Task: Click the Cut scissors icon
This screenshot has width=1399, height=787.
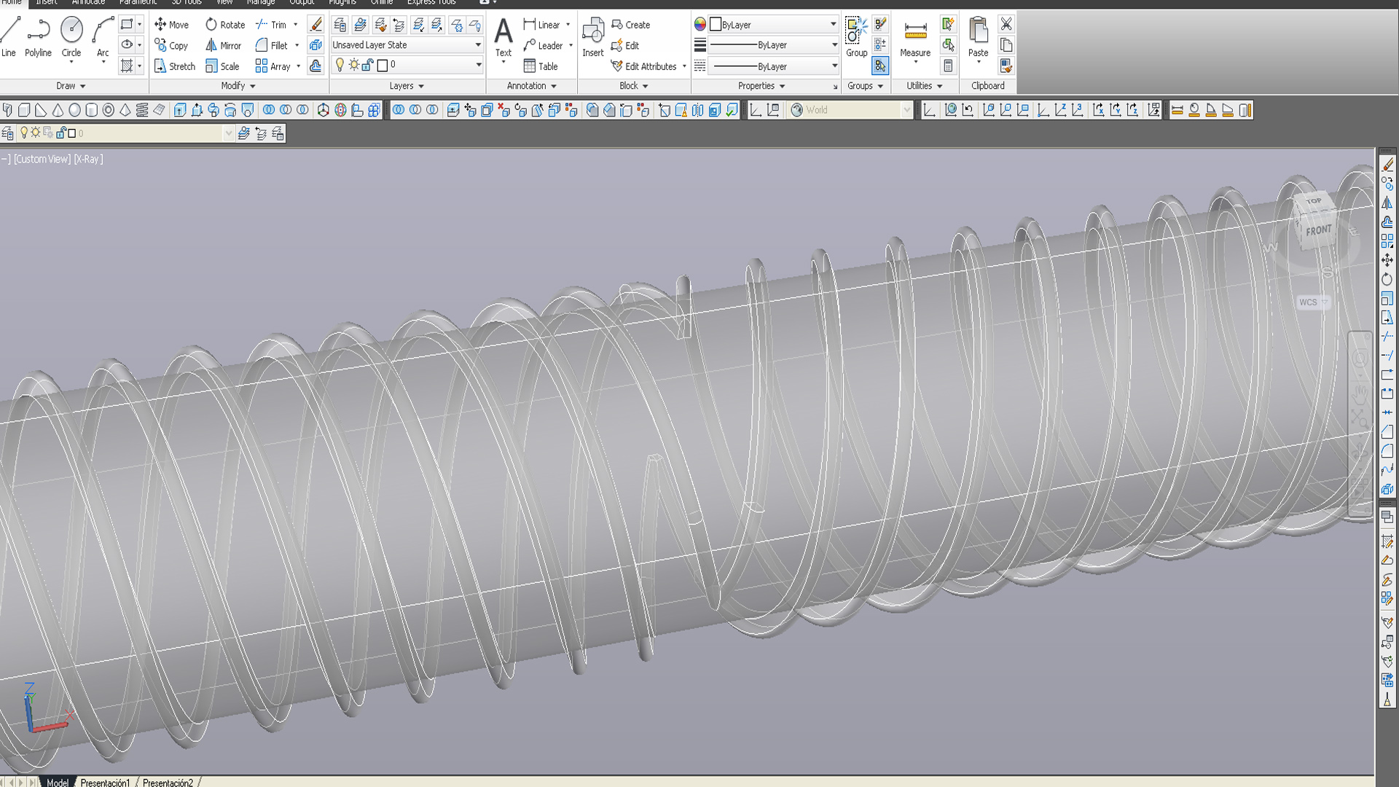Action: (x=1006, y=24)
